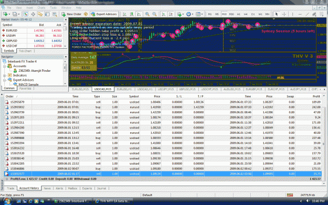The image size is (328, 205).
Task: Toggle the Terminal window button
Action: 47,14
